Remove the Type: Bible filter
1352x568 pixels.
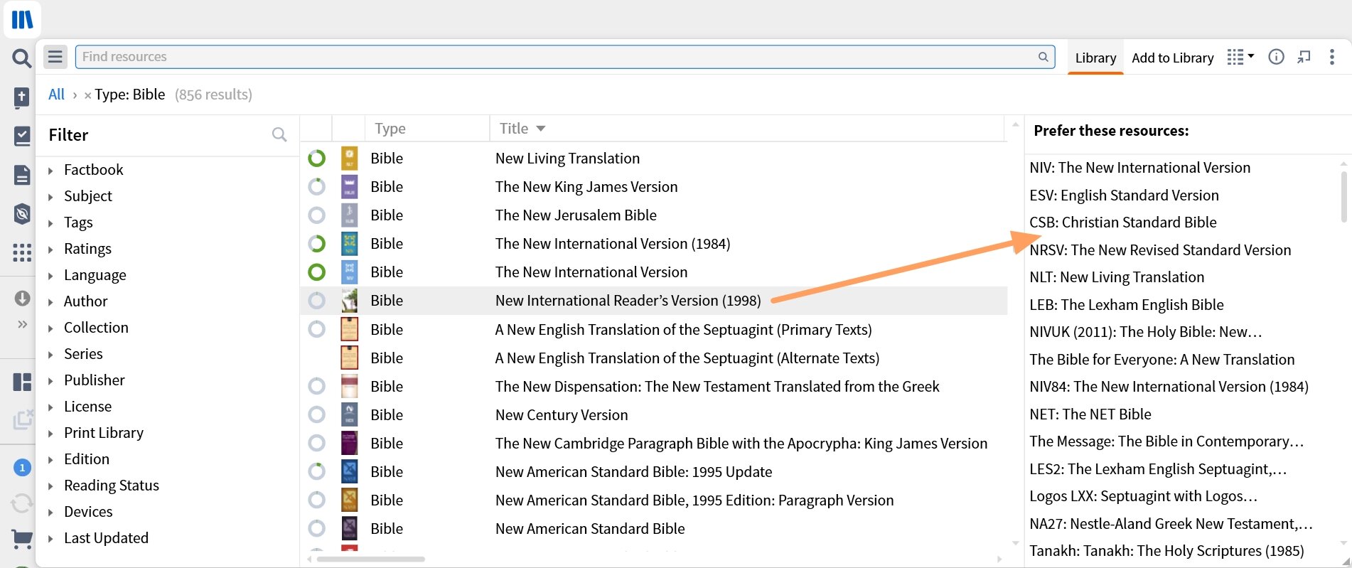click(87, 95)
